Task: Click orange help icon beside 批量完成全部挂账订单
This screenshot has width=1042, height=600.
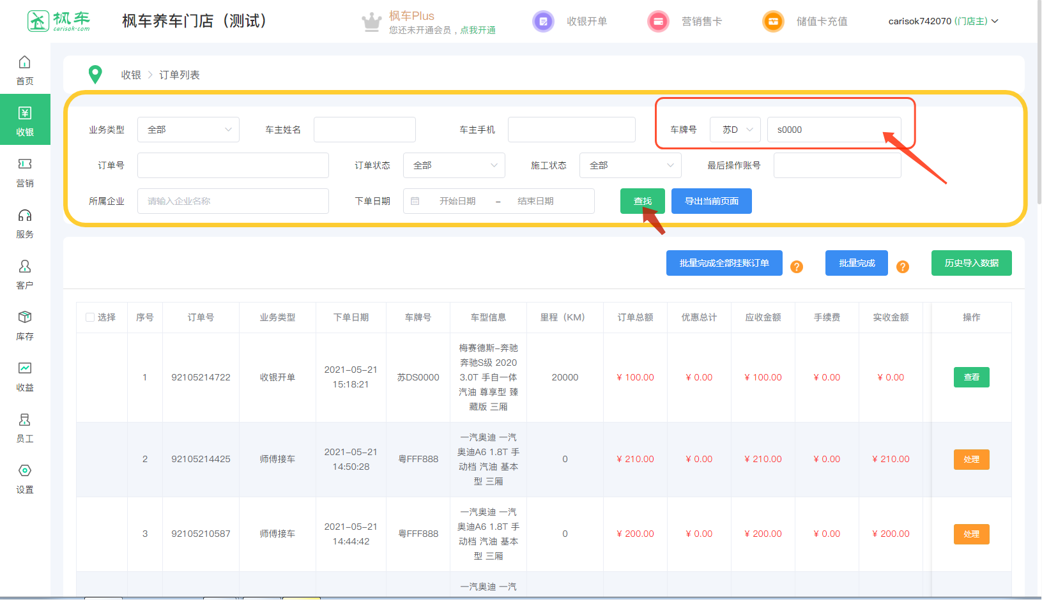Action: pyautogui.click(x=797, y=267)
